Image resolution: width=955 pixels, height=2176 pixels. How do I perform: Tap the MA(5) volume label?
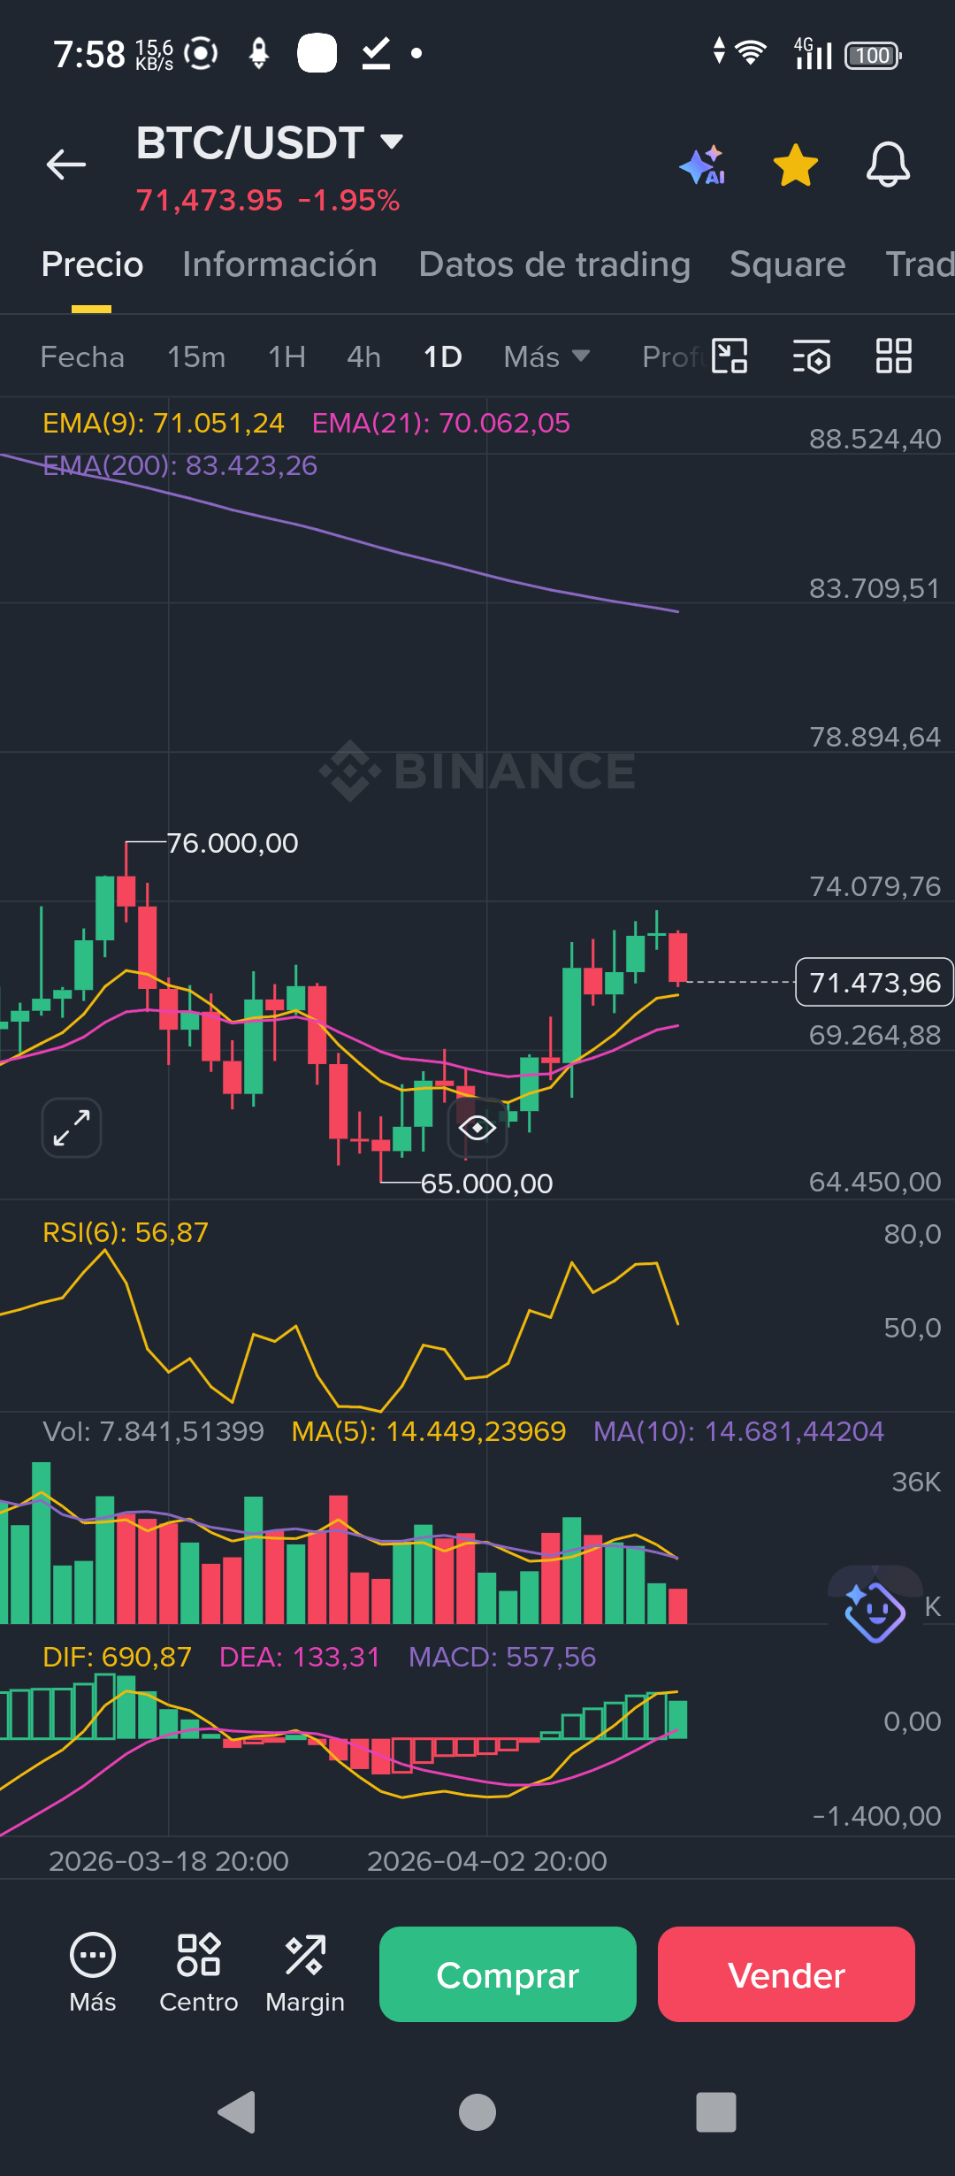(429, 1431)
